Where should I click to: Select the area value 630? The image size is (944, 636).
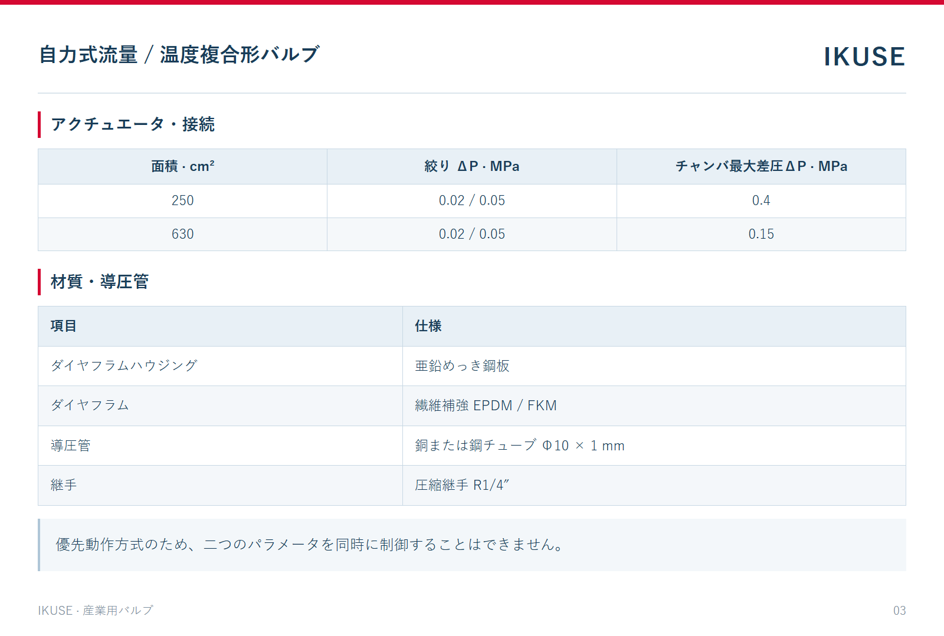point(183,234)
